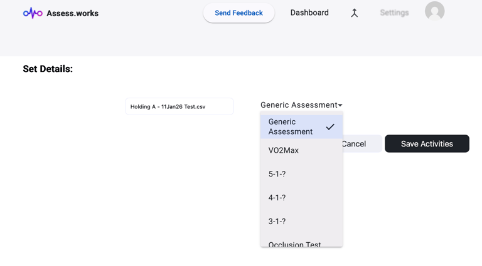Click the Set Details heading
Screen dimensions: 482x266
pyautogui.click(x=48, y=69)
